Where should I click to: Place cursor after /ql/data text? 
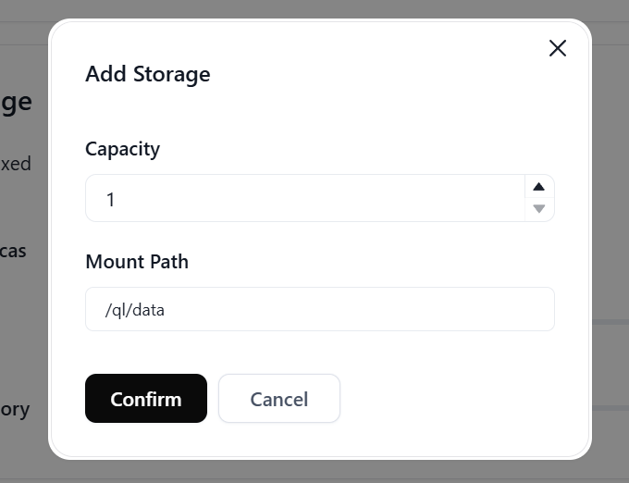click(167, 310)
